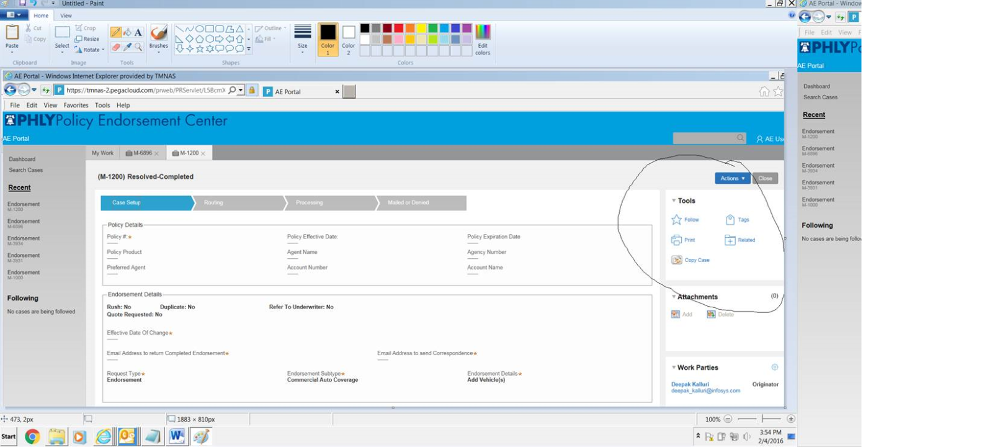Screen dimensions: 992x447
Task: Pick the red color in palette
Action: click(x=399, y=28)
